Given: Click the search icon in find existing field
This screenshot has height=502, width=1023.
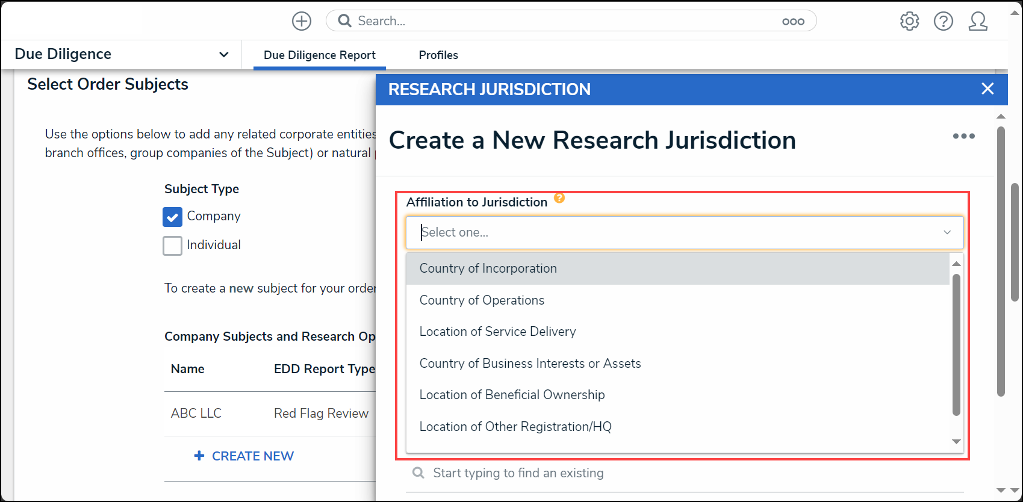Looking at the screenshot, I should click(418, 473).
